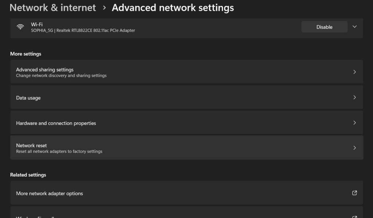
Task: Click the Related settings section heading
Action: [28, 175]
